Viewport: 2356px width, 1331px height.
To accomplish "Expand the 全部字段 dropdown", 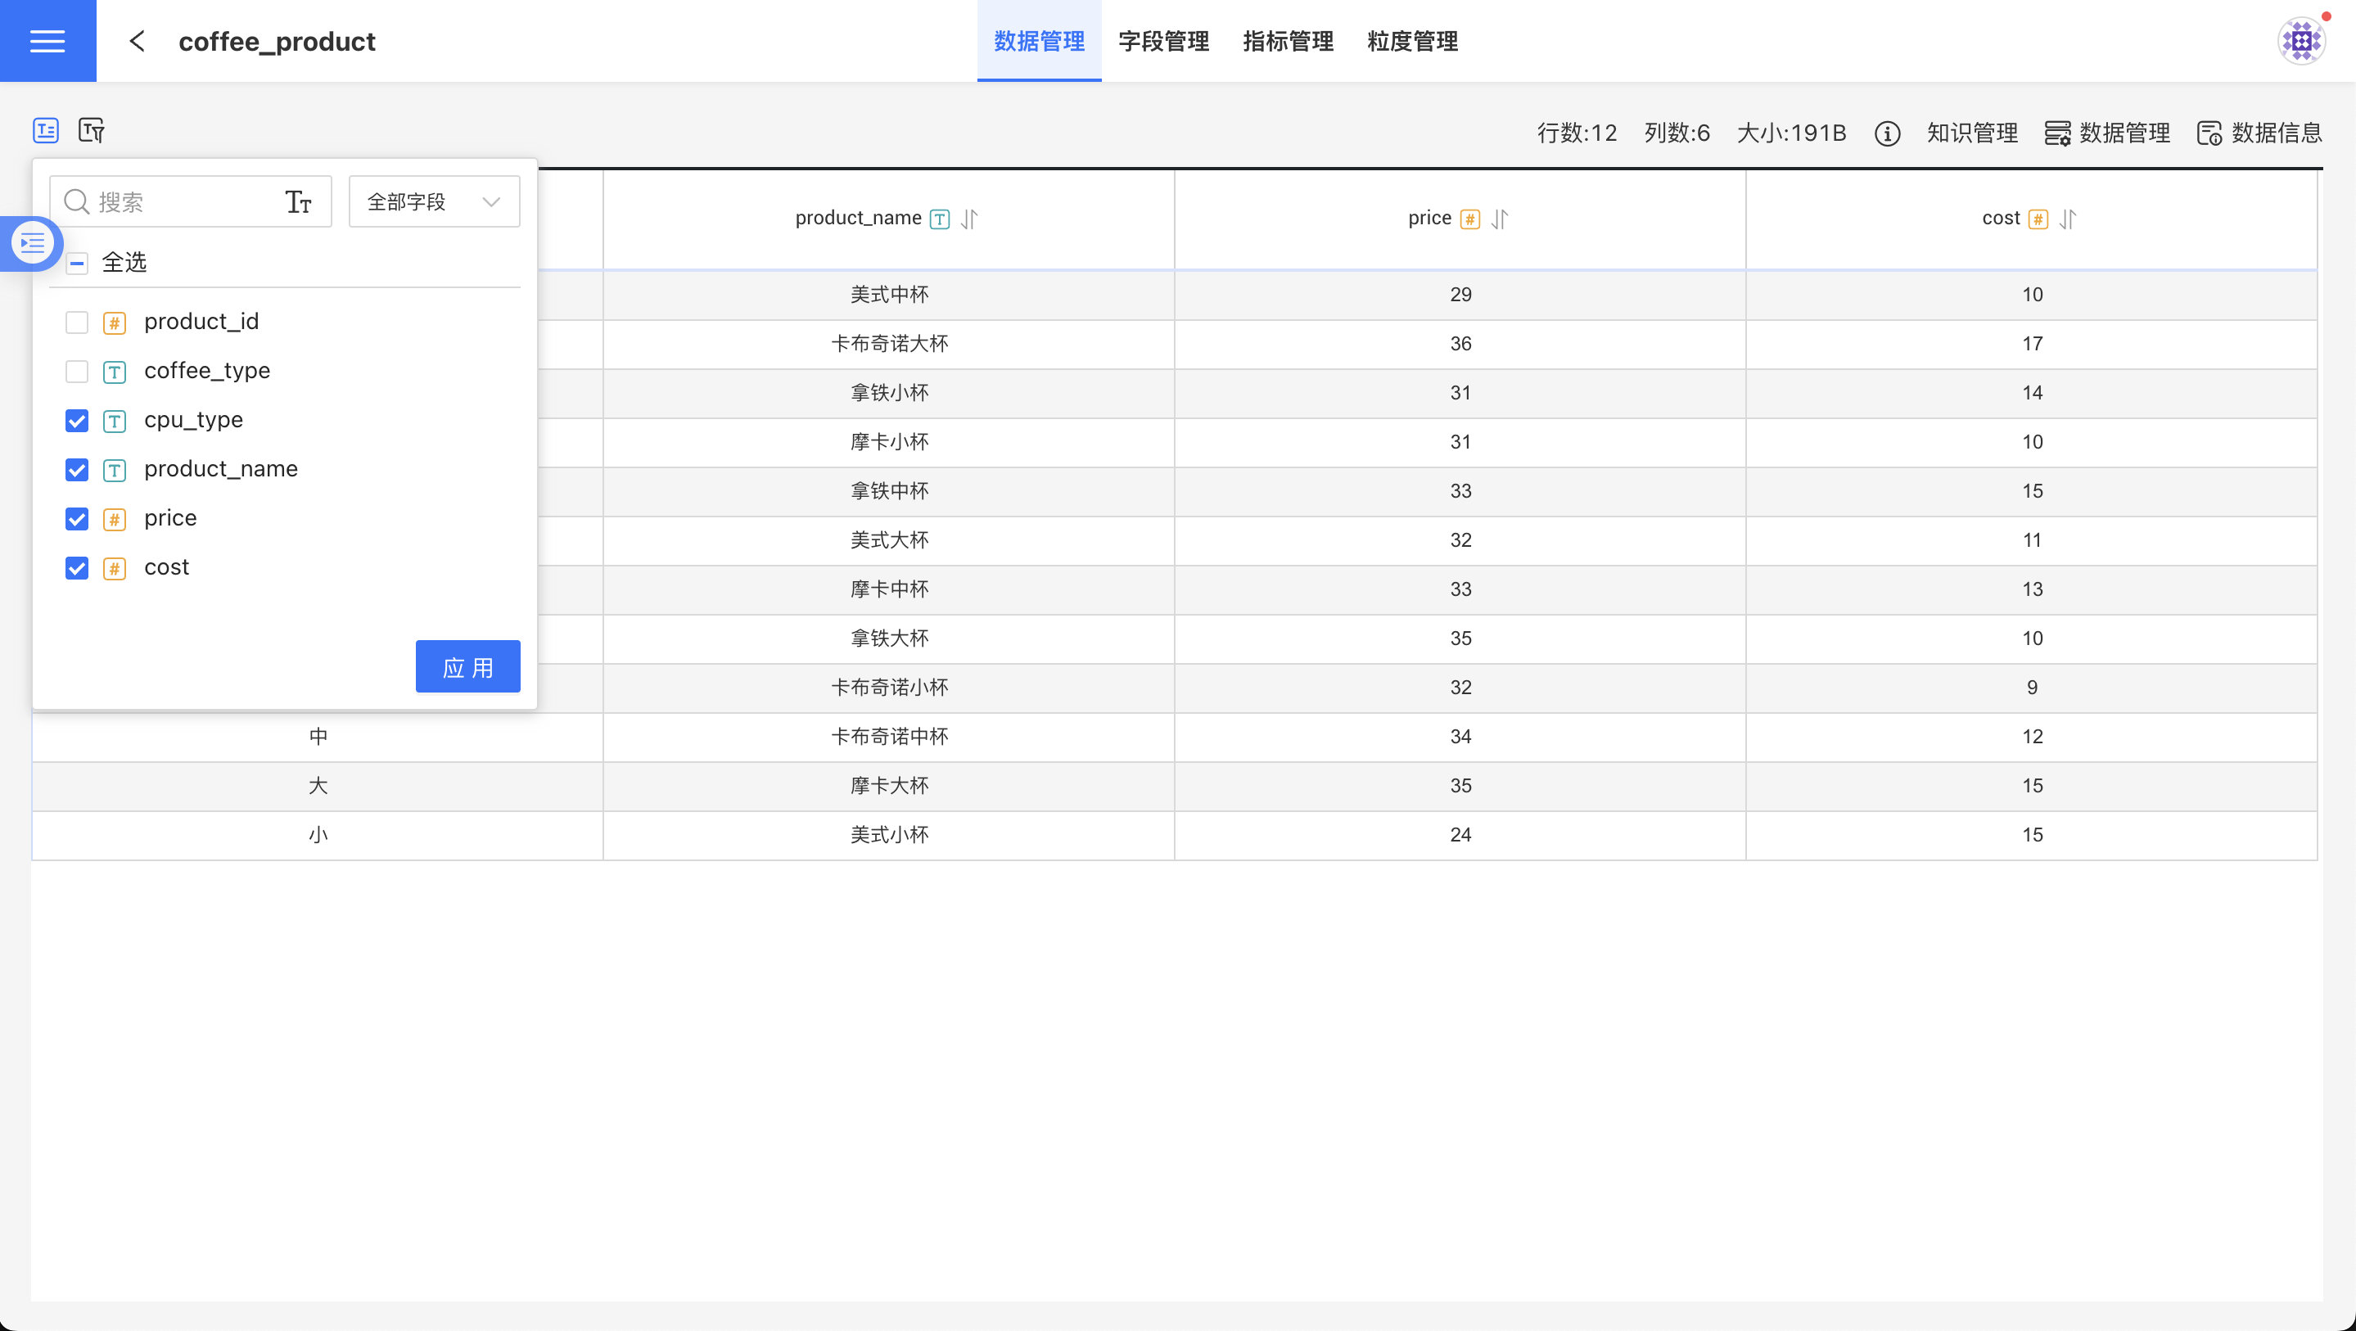I will click(x=435, y=201).
